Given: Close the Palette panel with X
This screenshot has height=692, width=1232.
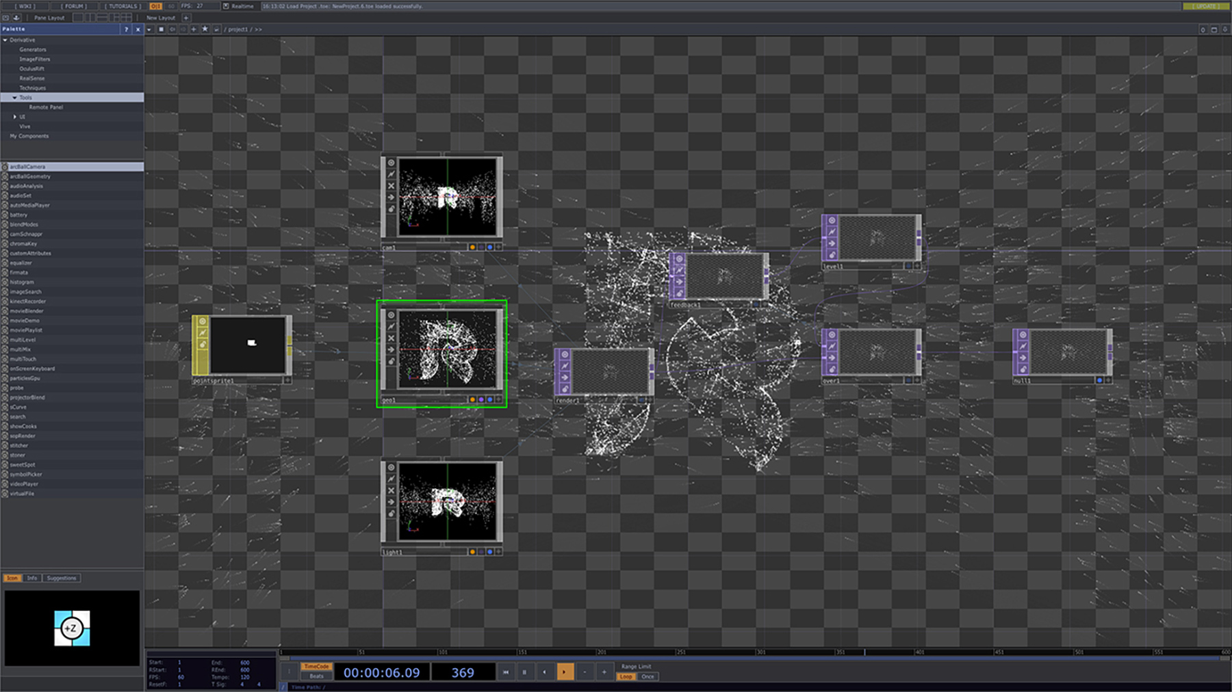Looking at the screenshot, I should [138, 29].
